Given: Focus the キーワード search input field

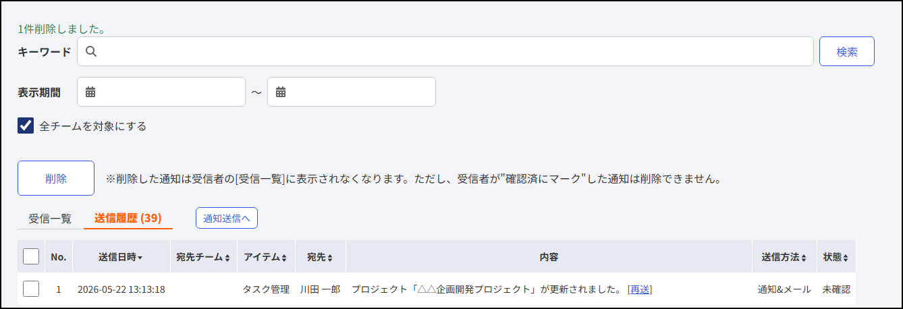Looking at the screenshot, I should click(445, 51).
